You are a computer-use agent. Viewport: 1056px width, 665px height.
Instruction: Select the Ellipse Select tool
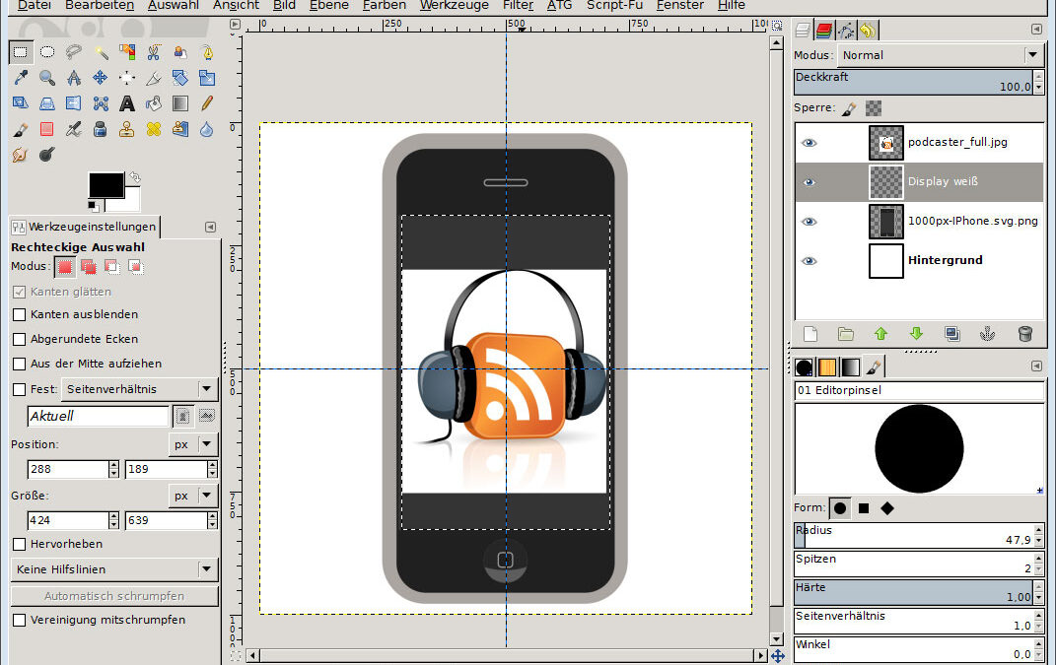[47, 52]
